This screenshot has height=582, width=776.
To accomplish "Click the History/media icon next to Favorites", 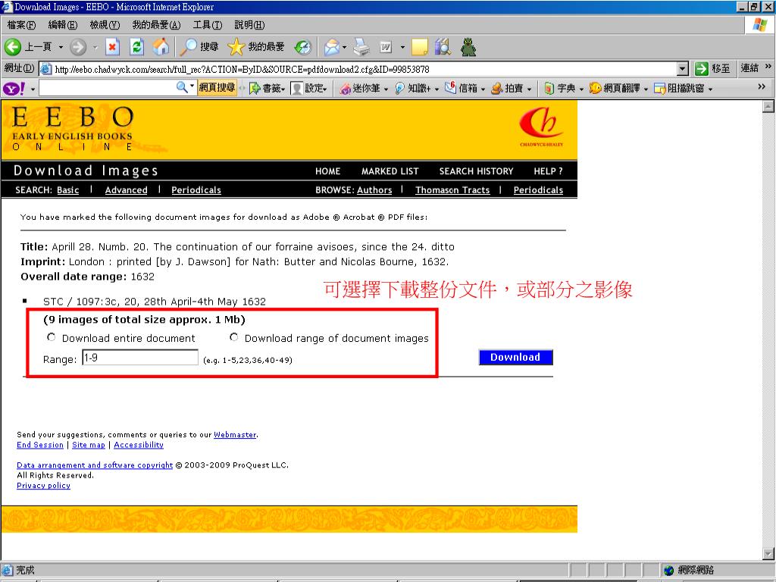I will tap(302, 47).
